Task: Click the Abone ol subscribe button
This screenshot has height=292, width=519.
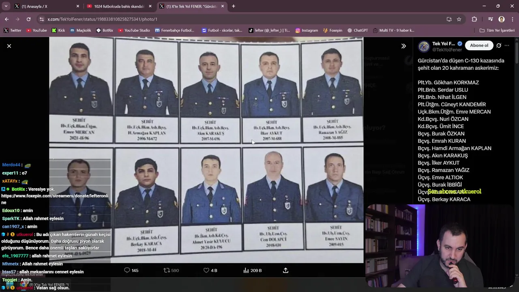Action: coord(479,45)
